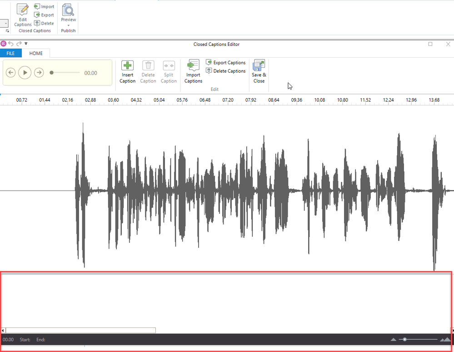Click the Insert Caption button

(127, 72)
